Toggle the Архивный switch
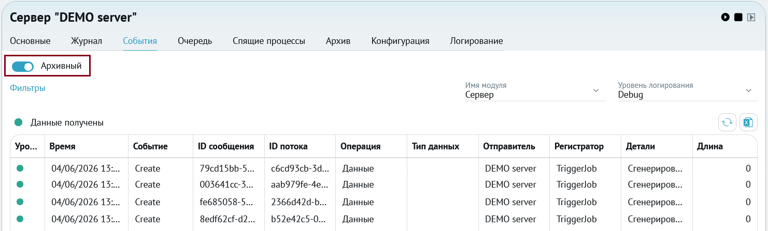This screenshot has width=768, height=231. (23, 66)
